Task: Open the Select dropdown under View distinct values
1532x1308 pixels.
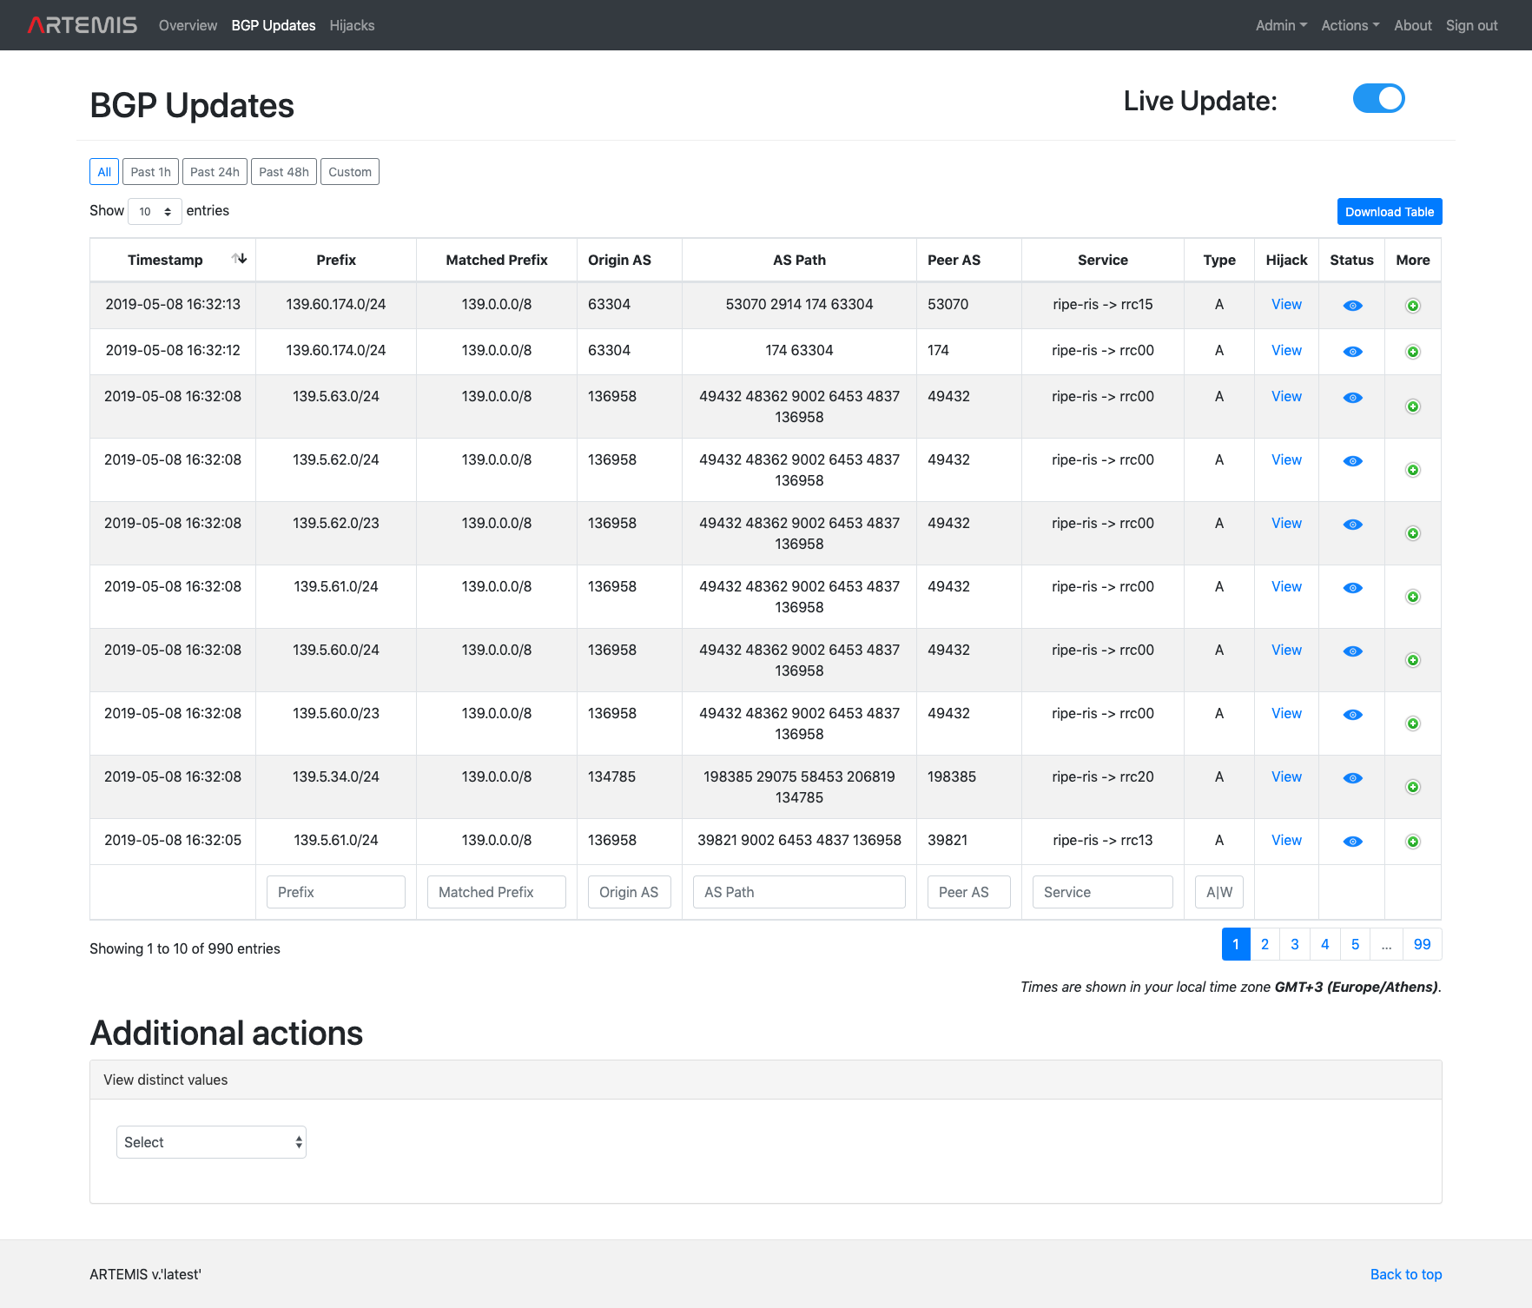Action: pos(210,1141)
